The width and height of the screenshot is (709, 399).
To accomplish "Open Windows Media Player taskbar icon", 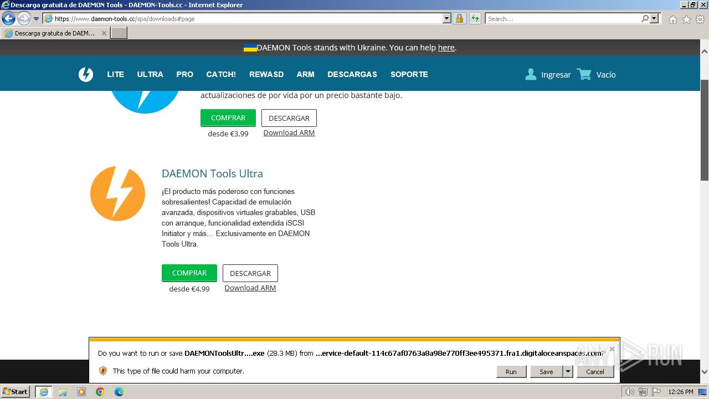I will (x=81, y=392).
